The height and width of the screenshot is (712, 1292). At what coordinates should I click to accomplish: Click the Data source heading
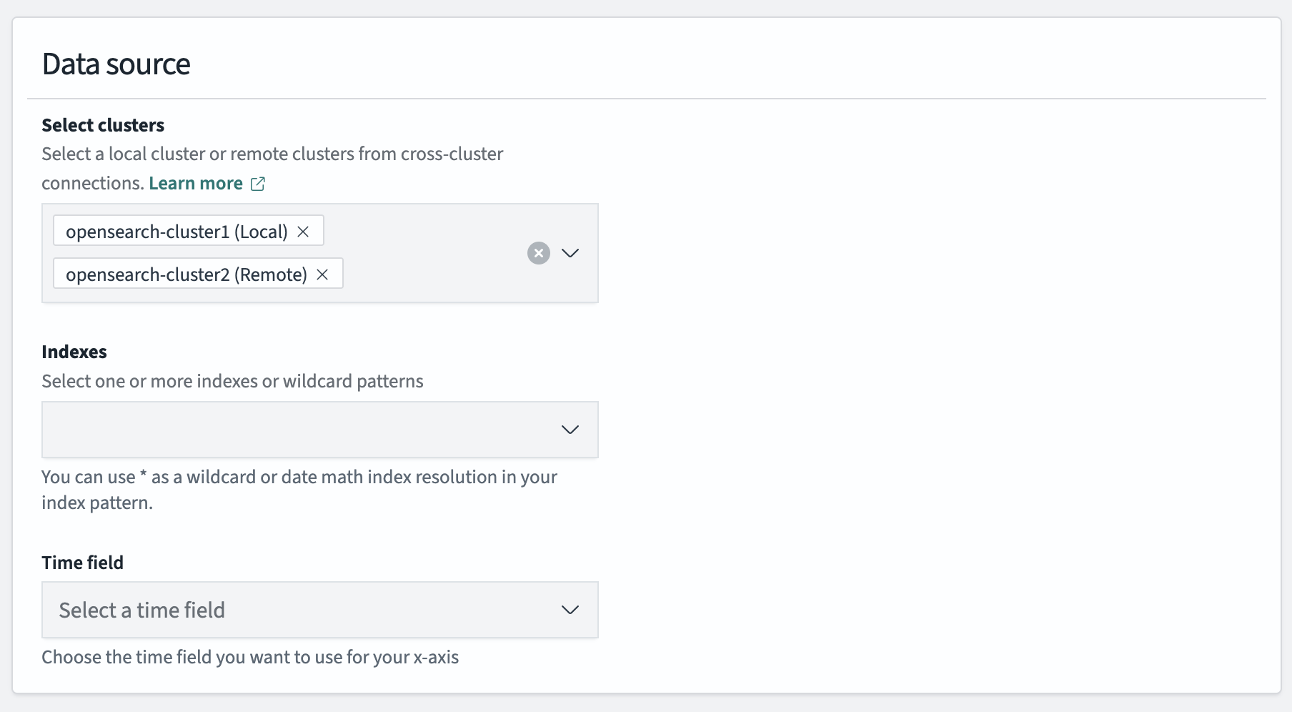click(x=116, y=64)
